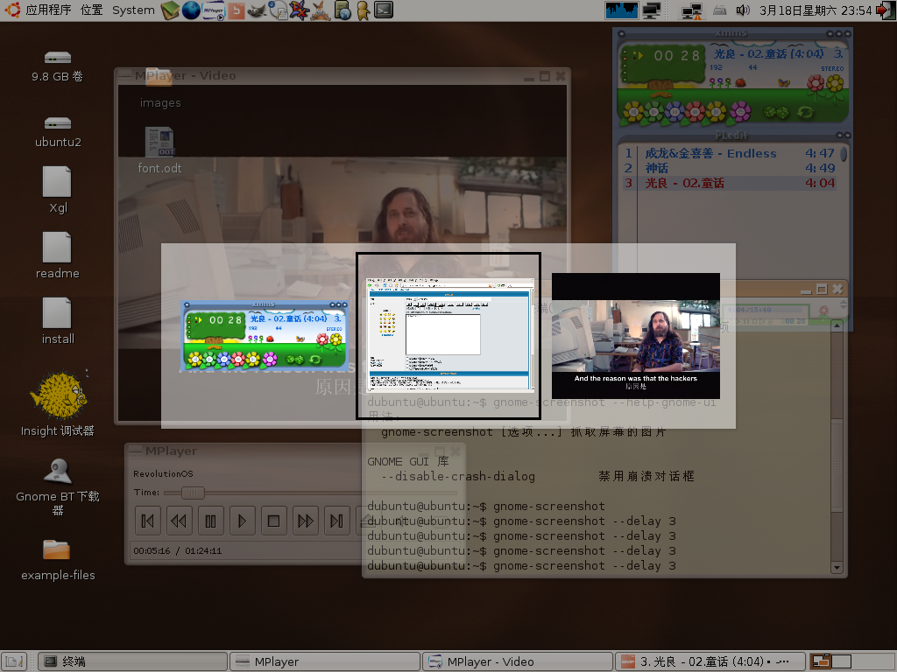Select the readme file on desktop

pos(57,255)
